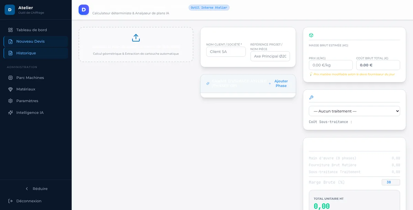Click the sparkle icon in machining range header

pyautogui.click(x=208, y=83)
